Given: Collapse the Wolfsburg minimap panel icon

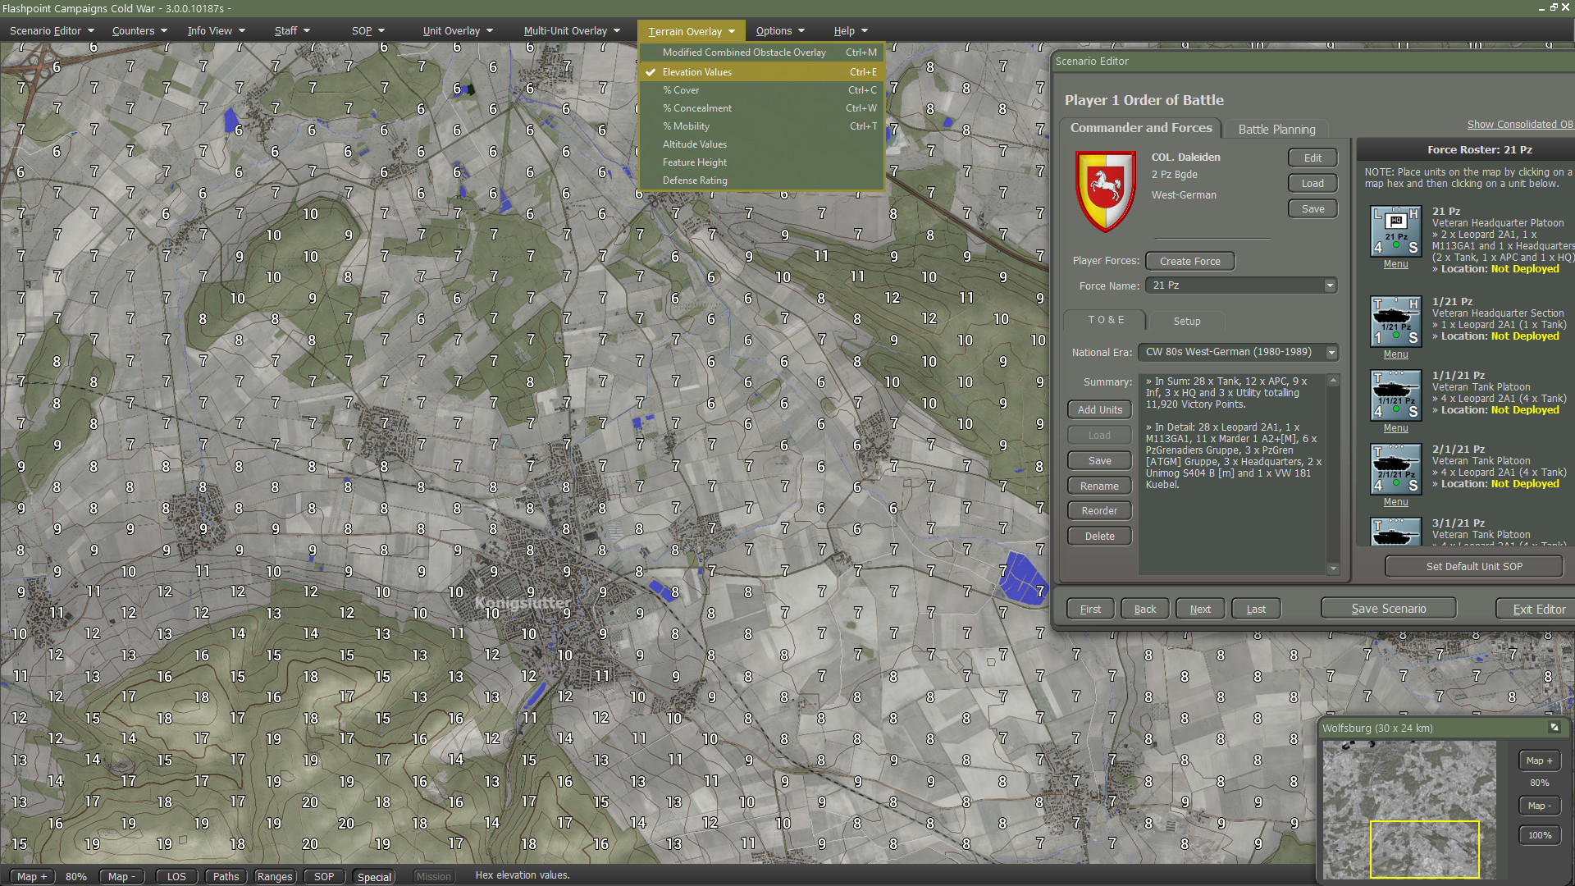Looking at the screenshot, I should tap(1554, 728).
